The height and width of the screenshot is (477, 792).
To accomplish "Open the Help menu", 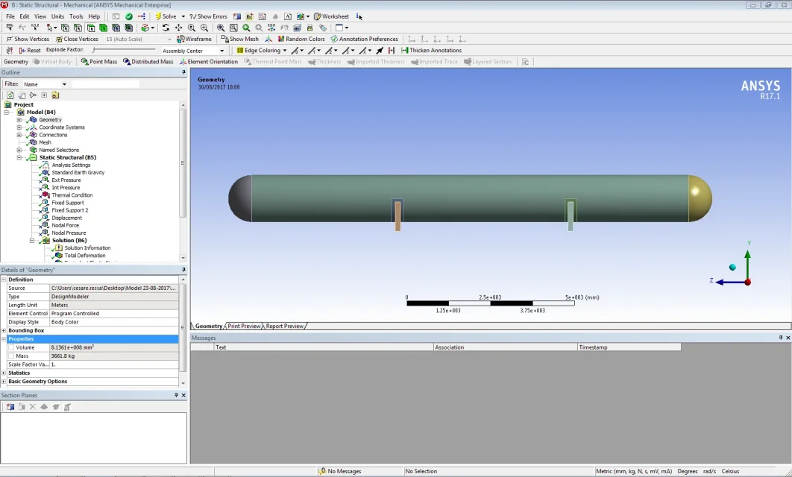I will tap(94, 16).
